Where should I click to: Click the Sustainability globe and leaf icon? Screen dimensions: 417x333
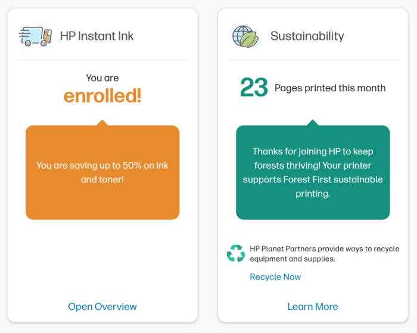[245, 36]
